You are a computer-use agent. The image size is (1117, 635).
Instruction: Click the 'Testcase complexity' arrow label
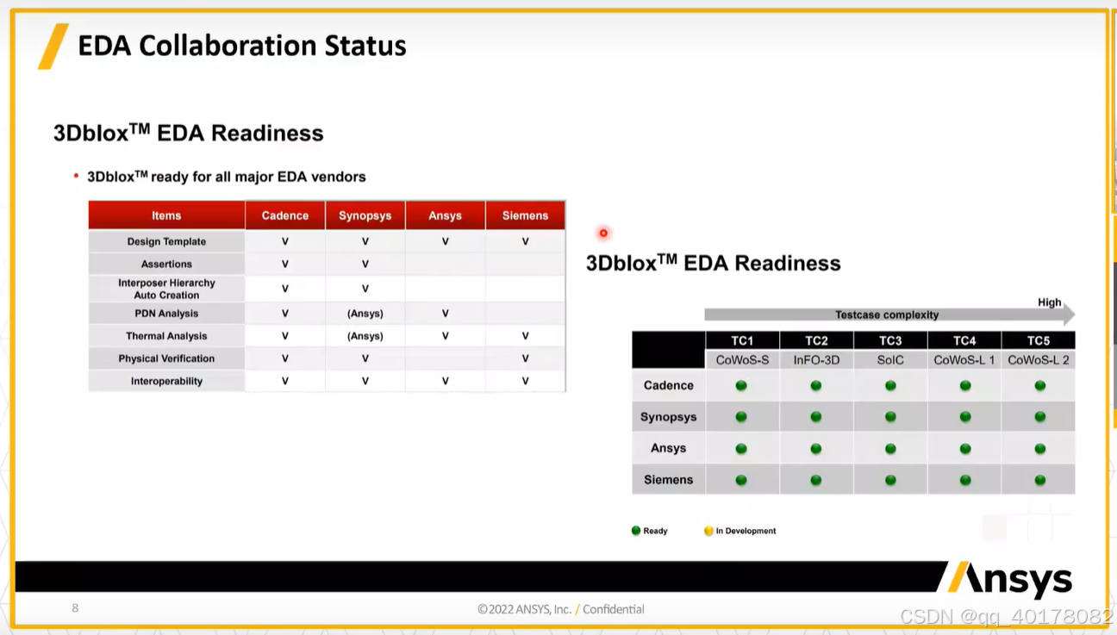(x=887, y=314)
